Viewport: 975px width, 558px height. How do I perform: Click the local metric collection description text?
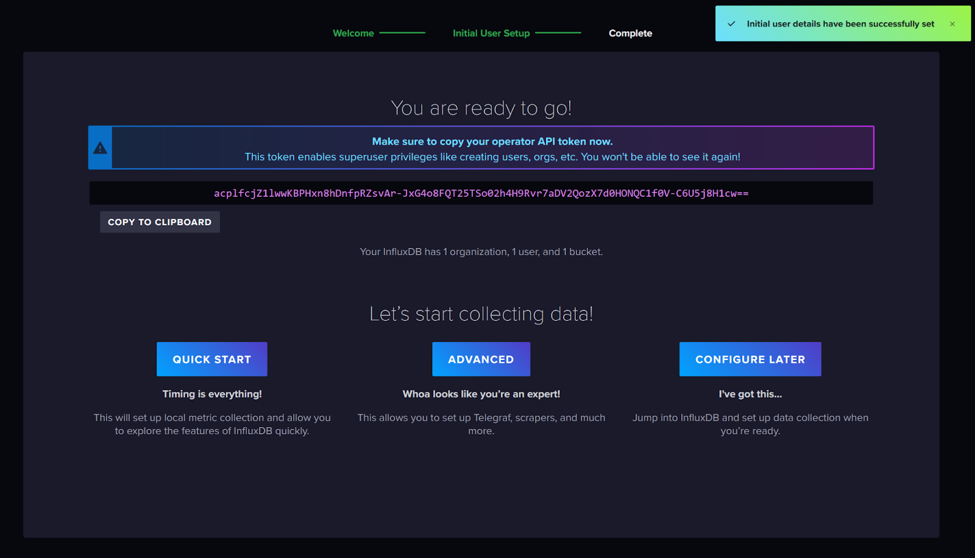pyautogui.click(x=212, y=424)
